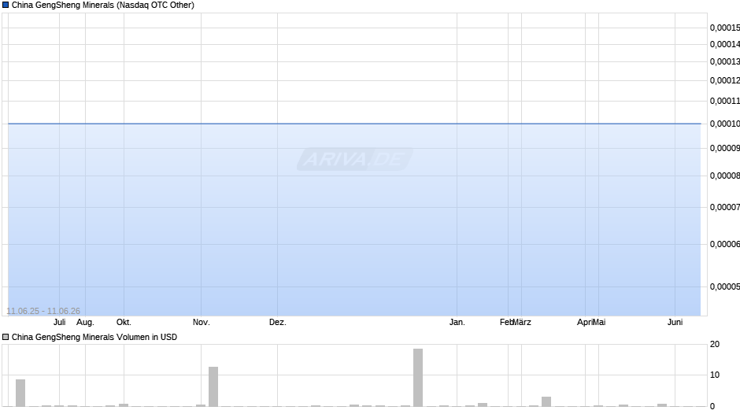Click the 0,00008 price axis value

click(725, 176)
